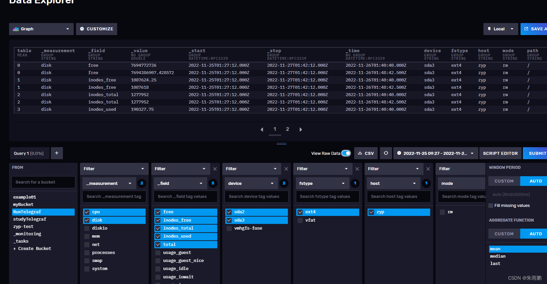Remove the fstype filter card
547x284 pixels.
point(357,169)
